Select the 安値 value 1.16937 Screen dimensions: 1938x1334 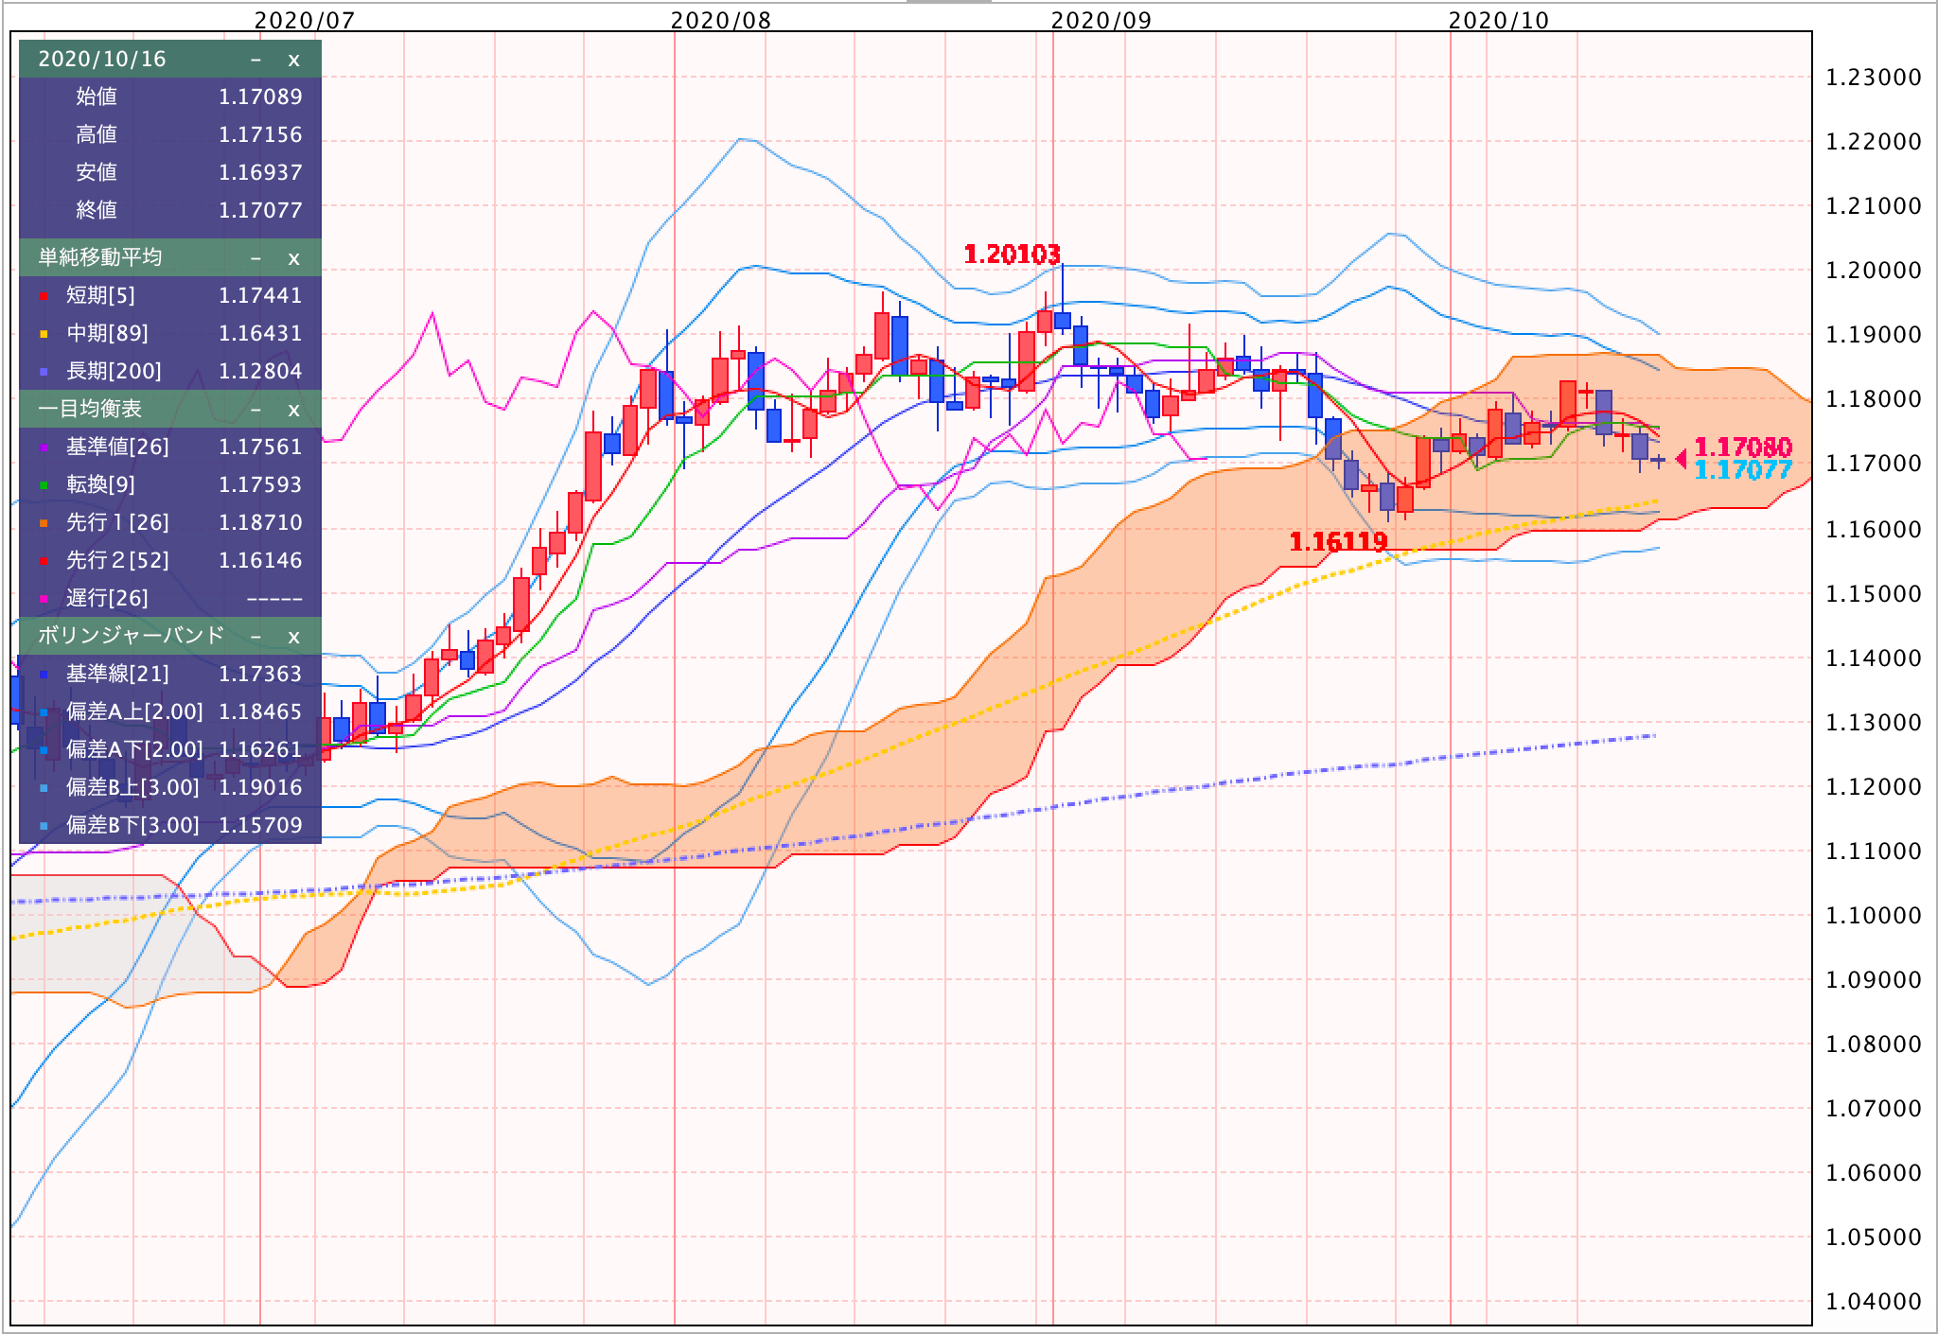(260, 172)
